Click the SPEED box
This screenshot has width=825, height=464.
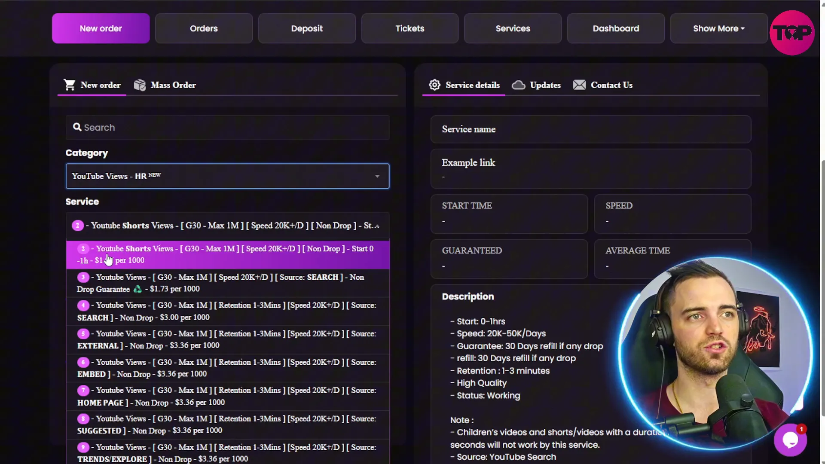672,214
